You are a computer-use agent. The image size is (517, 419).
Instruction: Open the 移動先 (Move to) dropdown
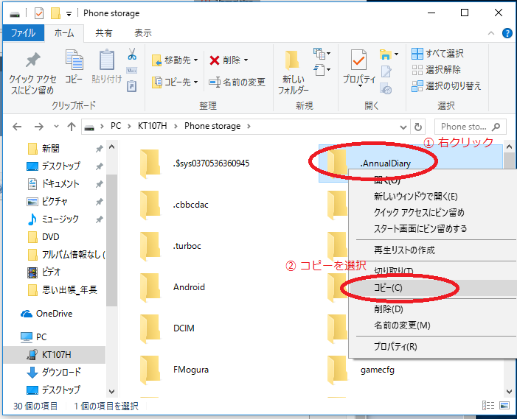(x=176, y=60)
